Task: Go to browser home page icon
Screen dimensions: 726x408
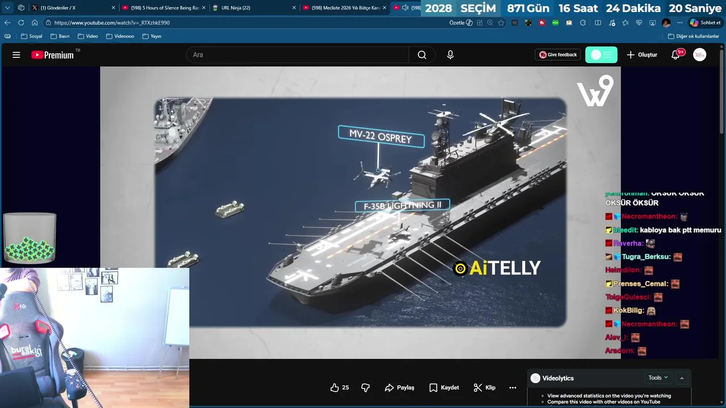Action: 35,23
